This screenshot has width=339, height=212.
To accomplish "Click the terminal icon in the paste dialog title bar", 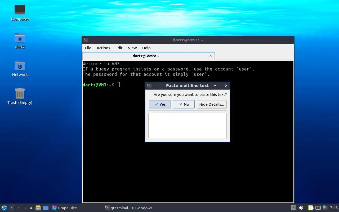I will coord(149,86).
